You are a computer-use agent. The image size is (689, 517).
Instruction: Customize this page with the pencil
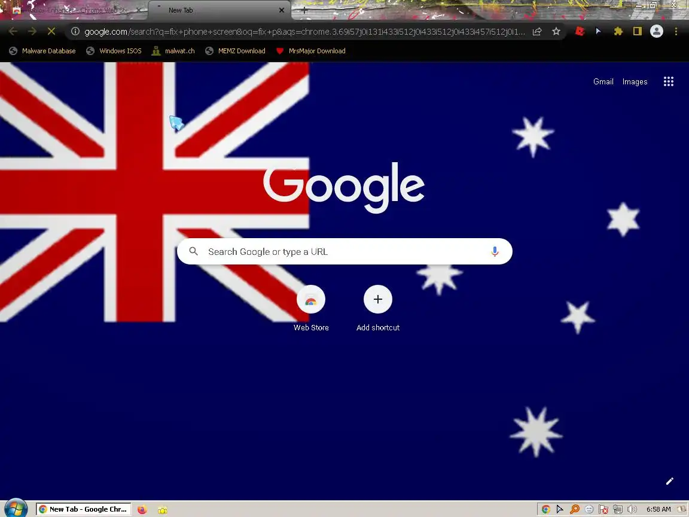(670, 481)
